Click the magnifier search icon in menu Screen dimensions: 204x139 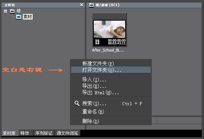coord(77,104)
